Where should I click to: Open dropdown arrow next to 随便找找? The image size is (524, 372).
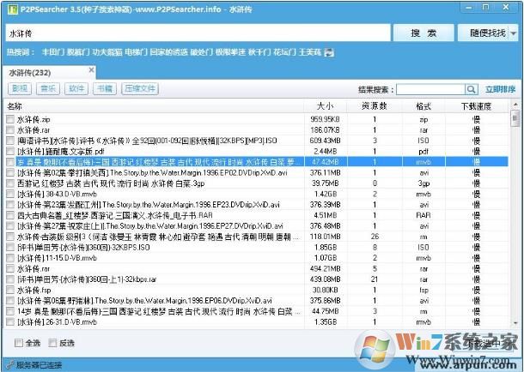514,33
